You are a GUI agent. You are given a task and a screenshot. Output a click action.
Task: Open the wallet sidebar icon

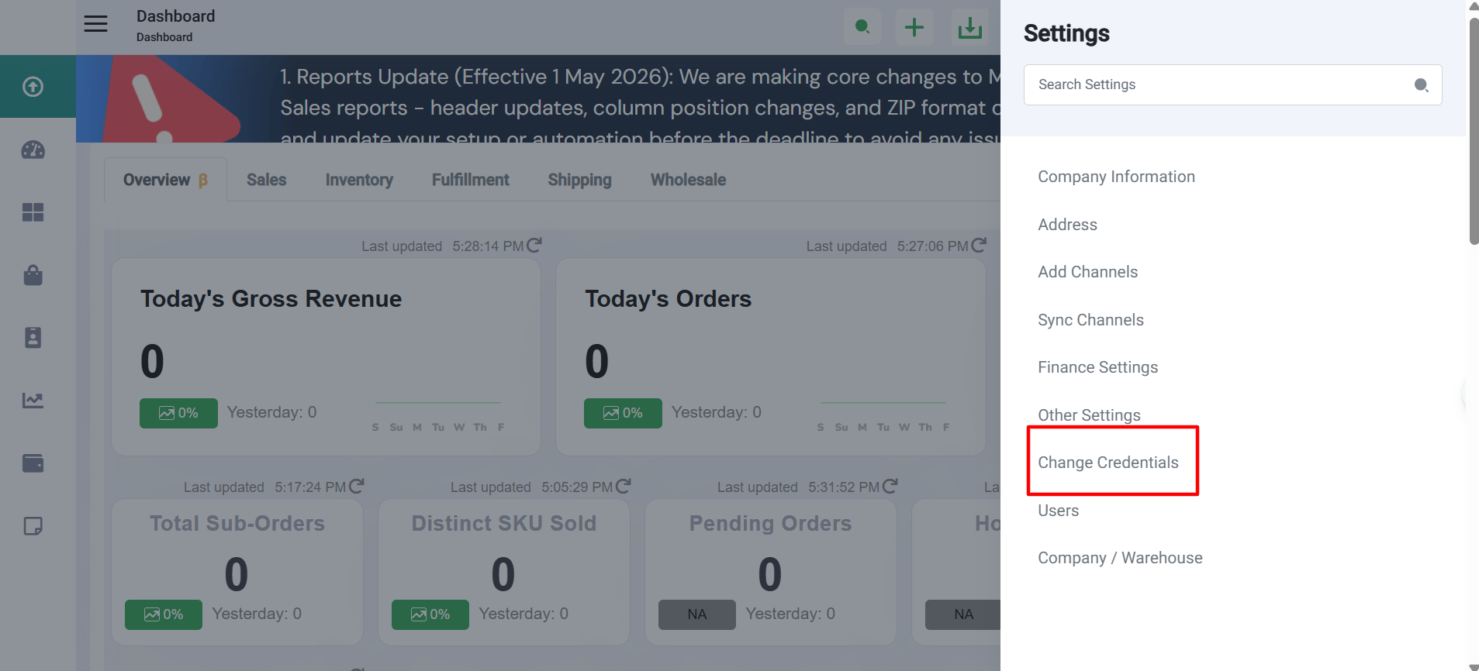pyautogui.click(x=33, y=463)
